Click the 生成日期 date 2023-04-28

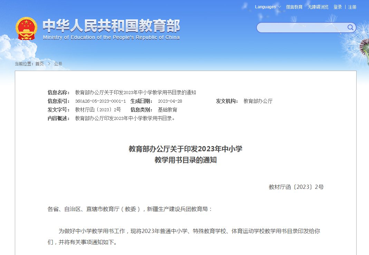pyautogui.click(x=171, y=101)
